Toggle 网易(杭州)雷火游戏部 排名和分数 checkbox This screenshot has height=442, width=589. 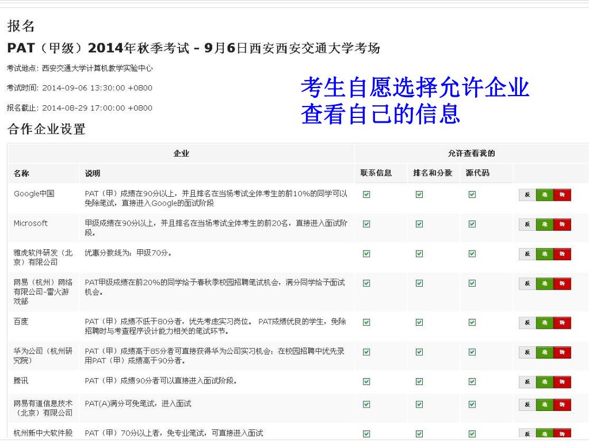(419, 283)
